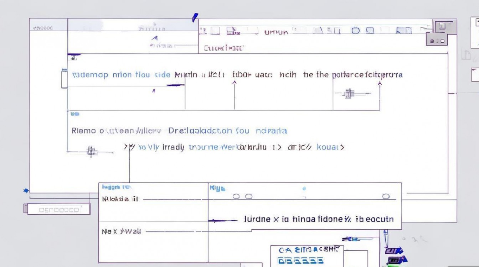Viewport: 479px width, 267px height.
Task: Expand the chevron after 'kouai'
Action: pyautogui.click(x=342, y=147)
